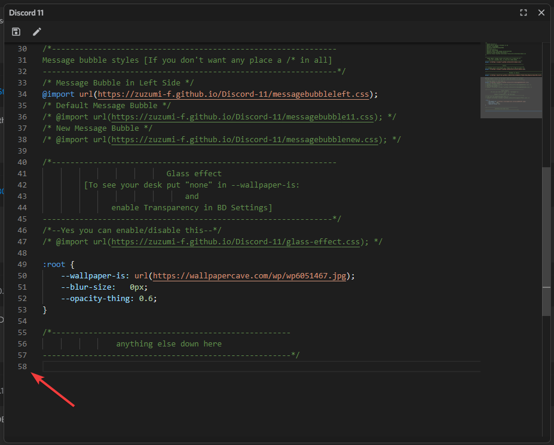Click the '[To see your desk put "none"' comment

[x=148, y=185]
